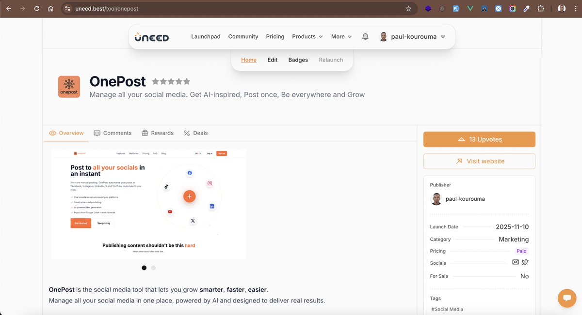Bookmark page with the star icon
This screenshot has height=315, width=582.
(408, 9)
